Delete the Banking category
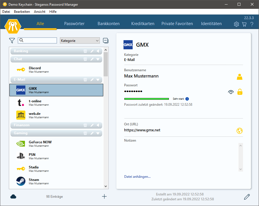The height and width of the screenshot is (206, 259). coord(85,51)
